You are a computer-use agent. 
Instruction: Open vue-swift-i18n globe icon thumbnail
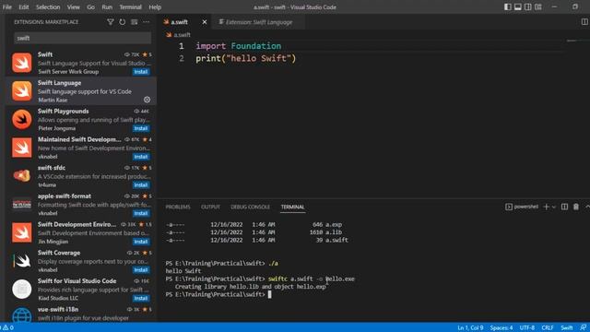click(x=22, y=315)
